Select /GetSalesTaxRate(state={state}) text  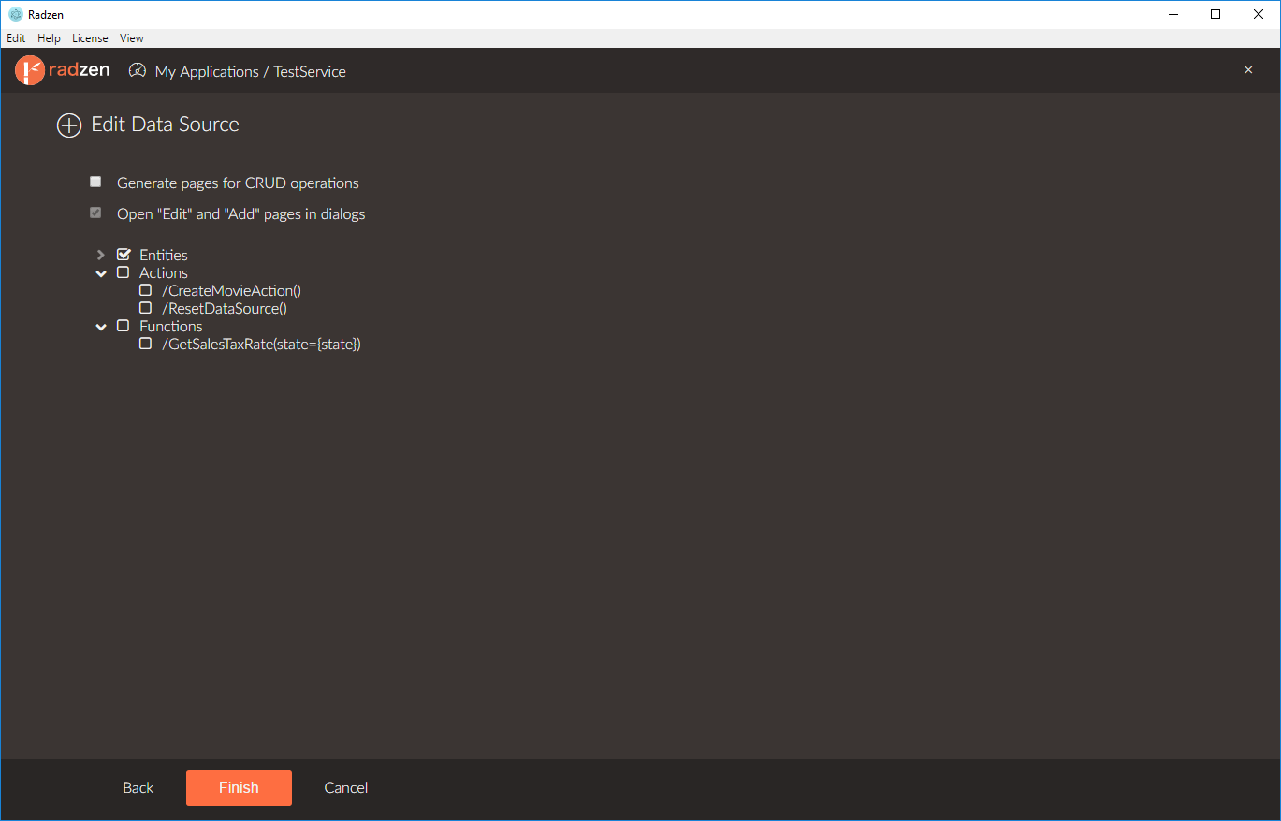click(261, 344)
